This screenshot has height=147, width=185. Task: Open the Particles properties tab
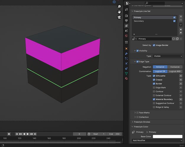[126, 59]
